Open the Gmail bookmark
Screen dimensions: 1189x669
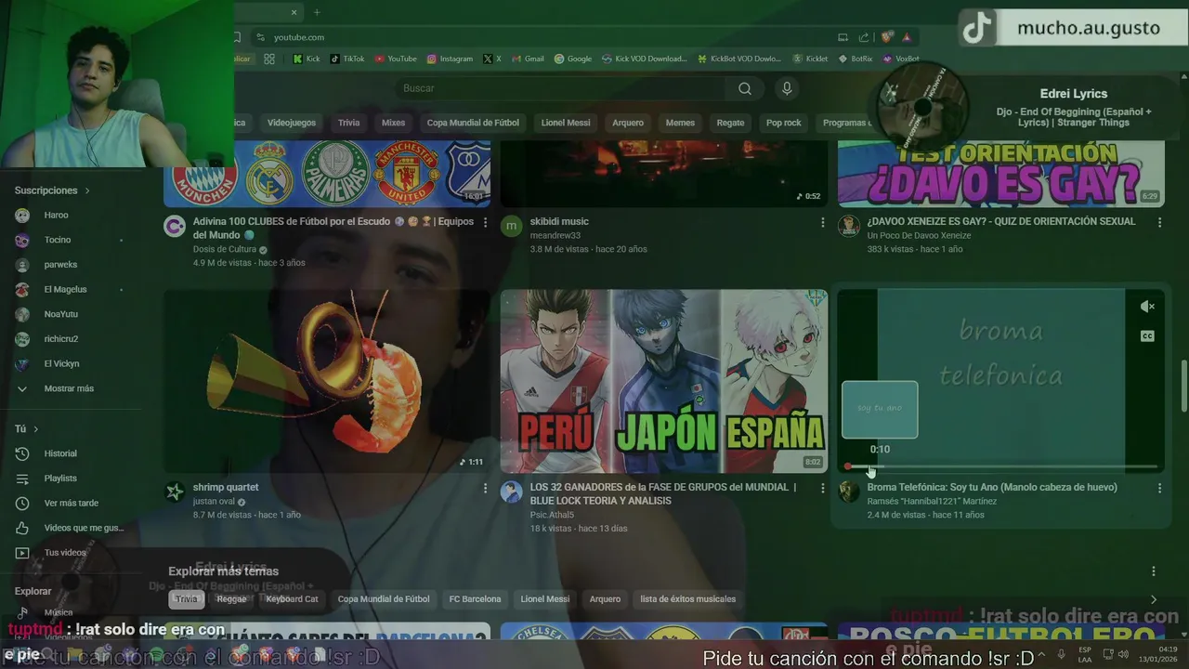(528, 59)
